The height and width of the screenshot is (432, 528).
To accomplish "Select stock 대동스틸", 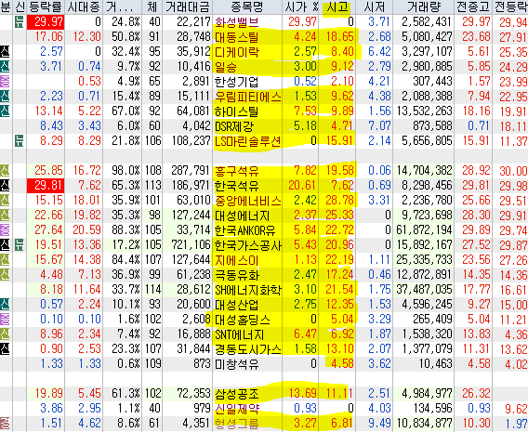I will [237, 37].
